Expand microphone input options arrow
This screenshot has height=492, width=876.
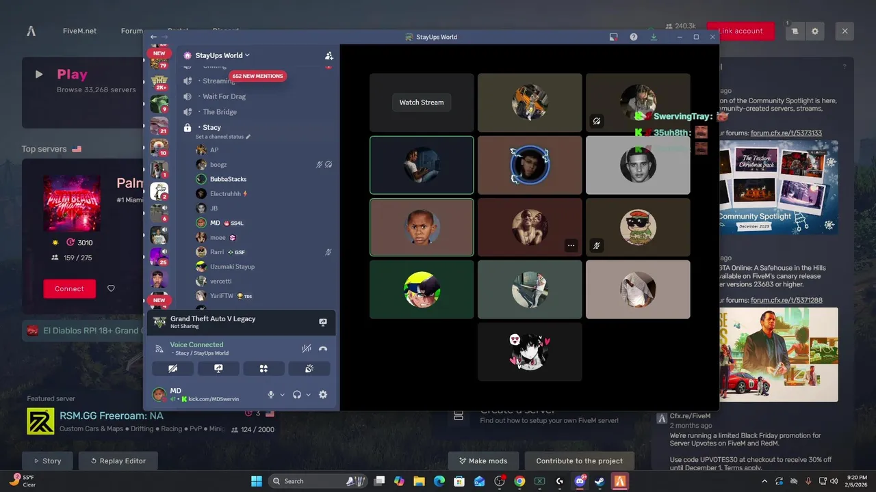click(282, 394)
